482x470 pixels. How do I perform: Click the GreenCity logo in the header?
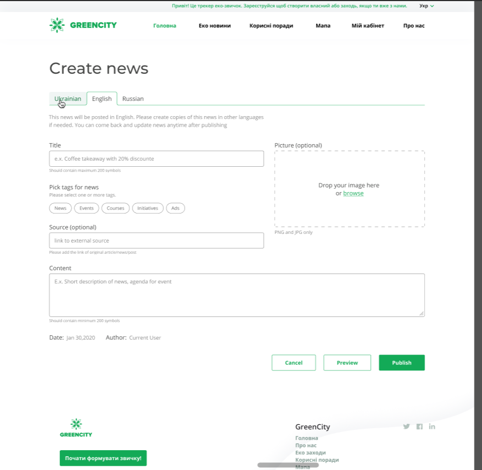click(82, 25)
